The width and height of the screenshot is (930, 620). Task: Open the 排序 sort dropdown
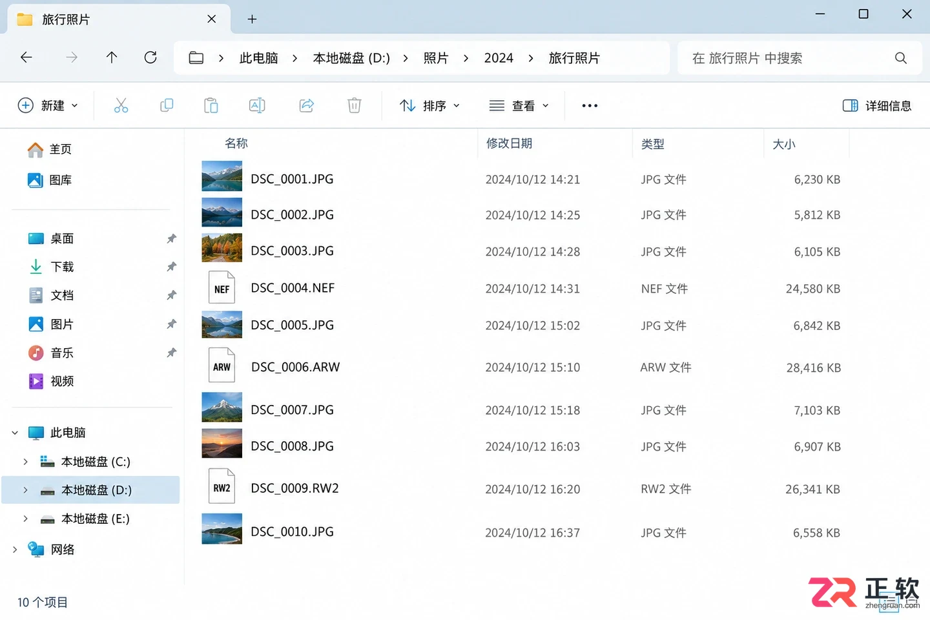pyautogui.click(x=430, y=105)
